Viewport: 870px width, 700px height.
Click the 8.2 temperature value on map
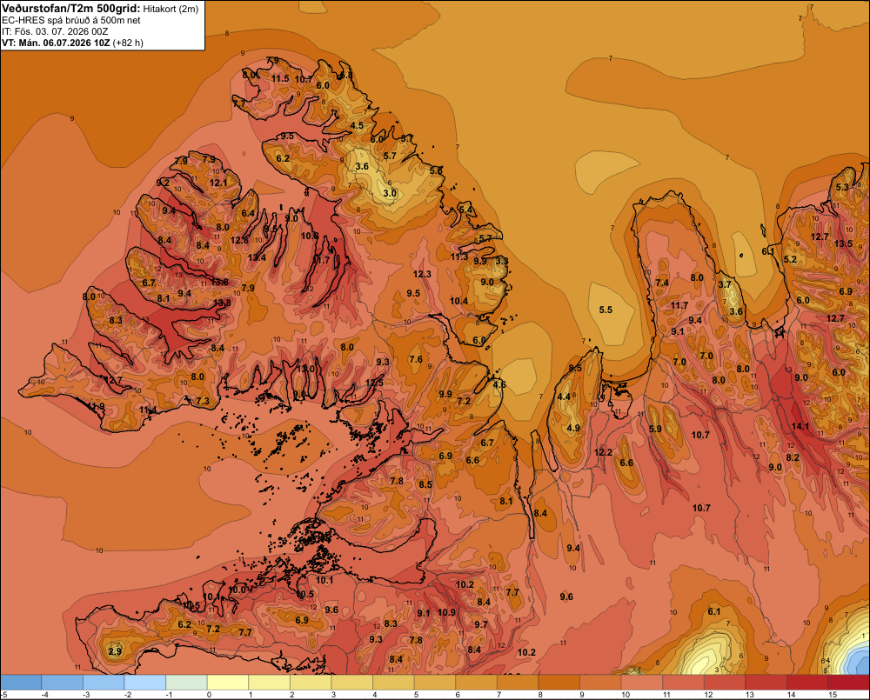click(793, 457)
